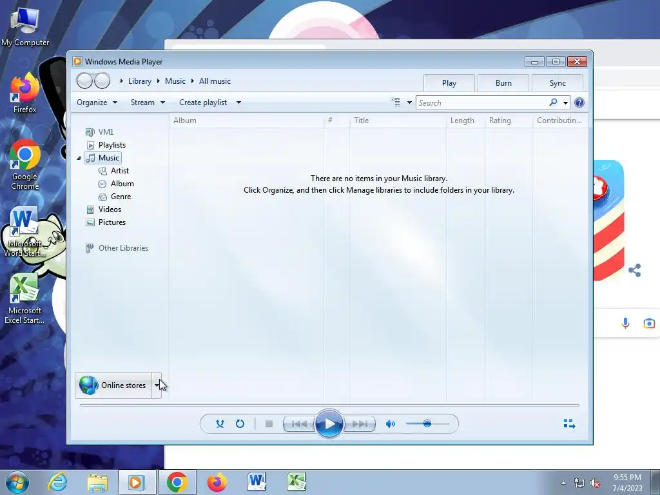Launch Internet Explorer from the taskbar
Screen dimensions: 660x495
57,482
